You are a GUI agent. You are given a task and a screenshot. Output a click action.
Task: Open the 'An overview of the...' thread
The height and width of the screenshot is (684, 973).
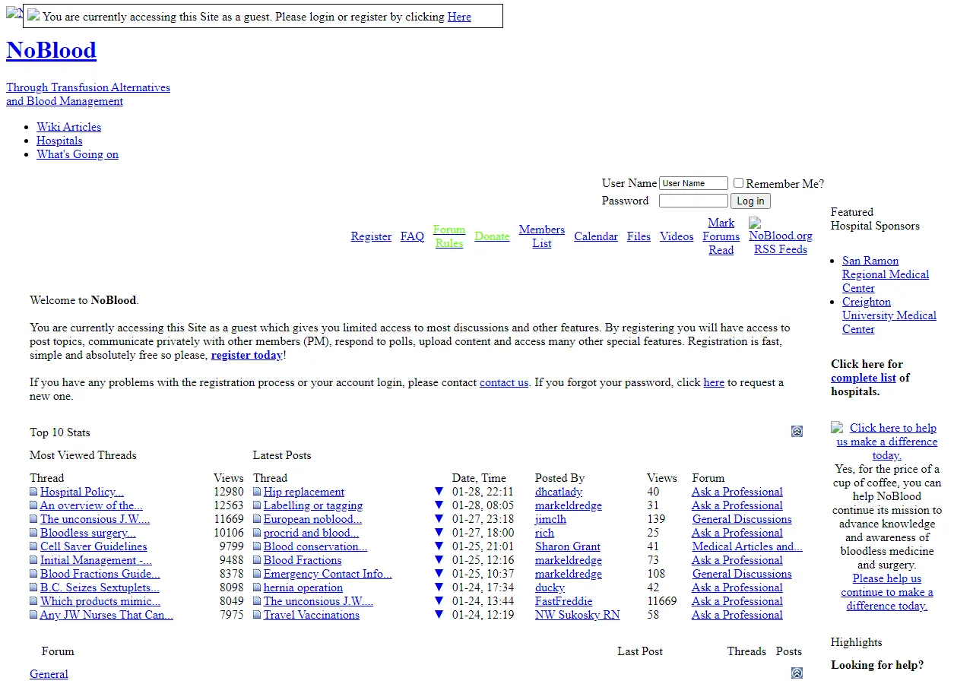tap(91, 505)
